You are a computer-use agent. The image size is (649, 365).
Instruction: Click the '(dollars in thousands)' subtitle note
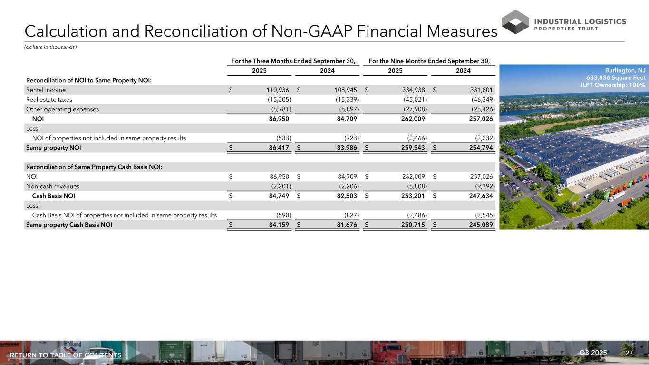point(50,47)
